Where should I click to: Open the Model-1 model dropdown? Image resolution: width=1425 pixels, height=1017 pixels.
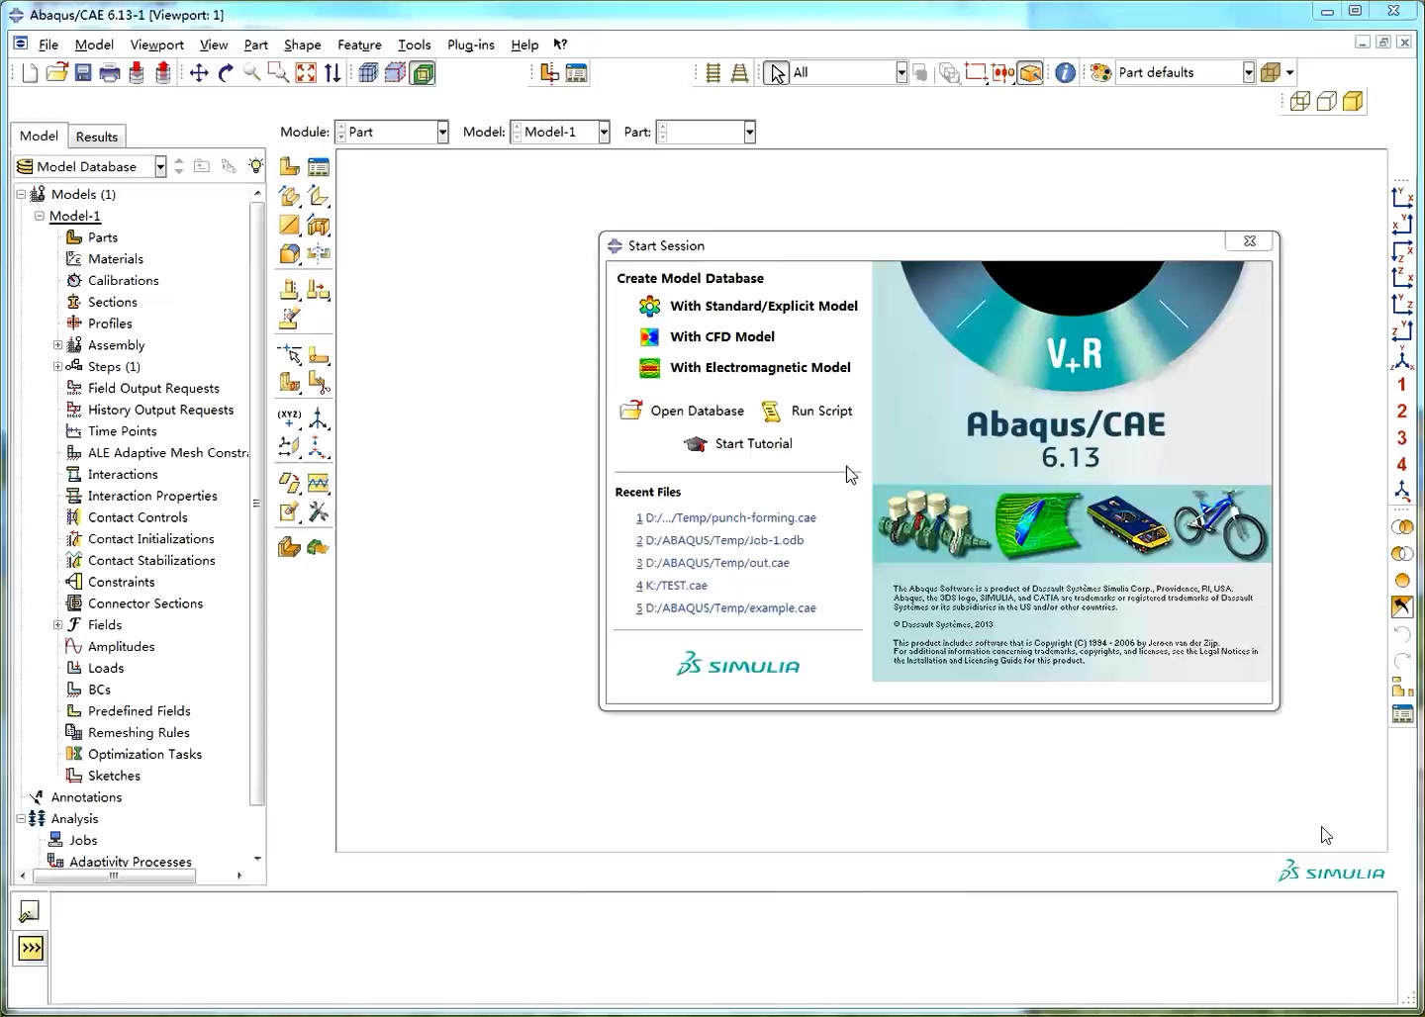(x=604, y=132)
